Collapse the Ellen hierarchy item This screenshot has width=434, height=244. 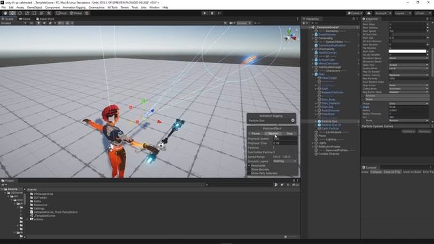click(313, 75)
